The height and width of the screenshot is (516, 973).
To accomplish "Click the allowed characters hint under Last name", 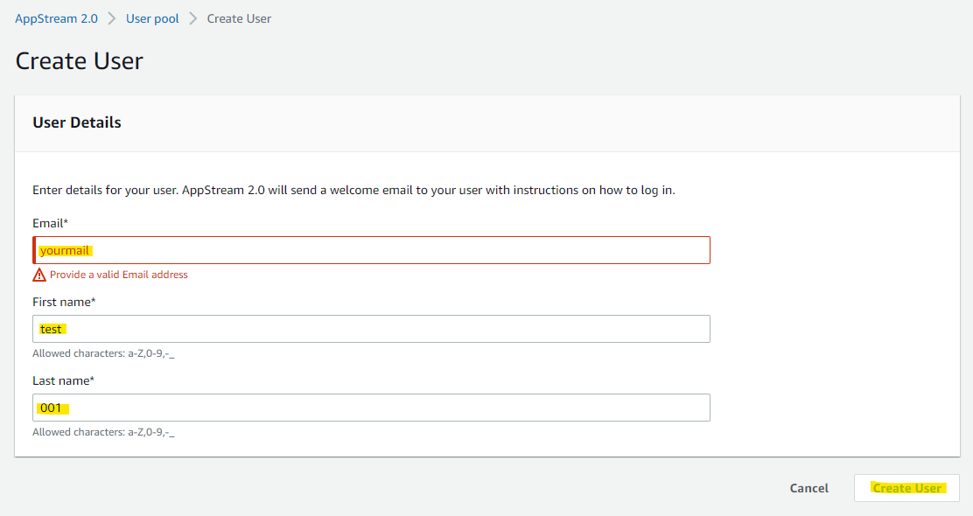I will (x=109, y=432).
